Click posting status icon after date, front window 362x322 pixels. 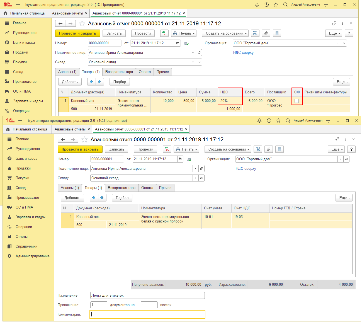tap(189, 159)
